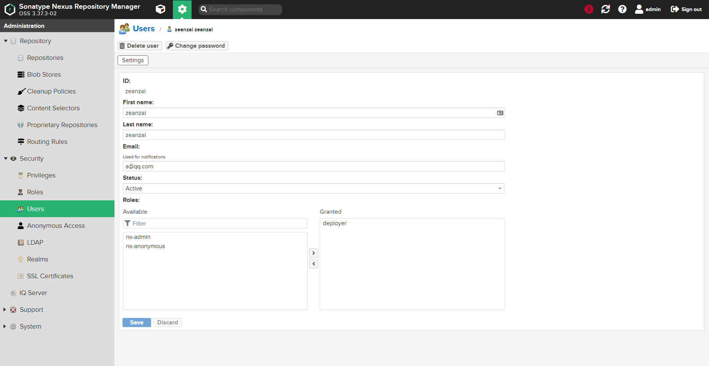
Task: Click the Email input field
Action: coord(313,166)
